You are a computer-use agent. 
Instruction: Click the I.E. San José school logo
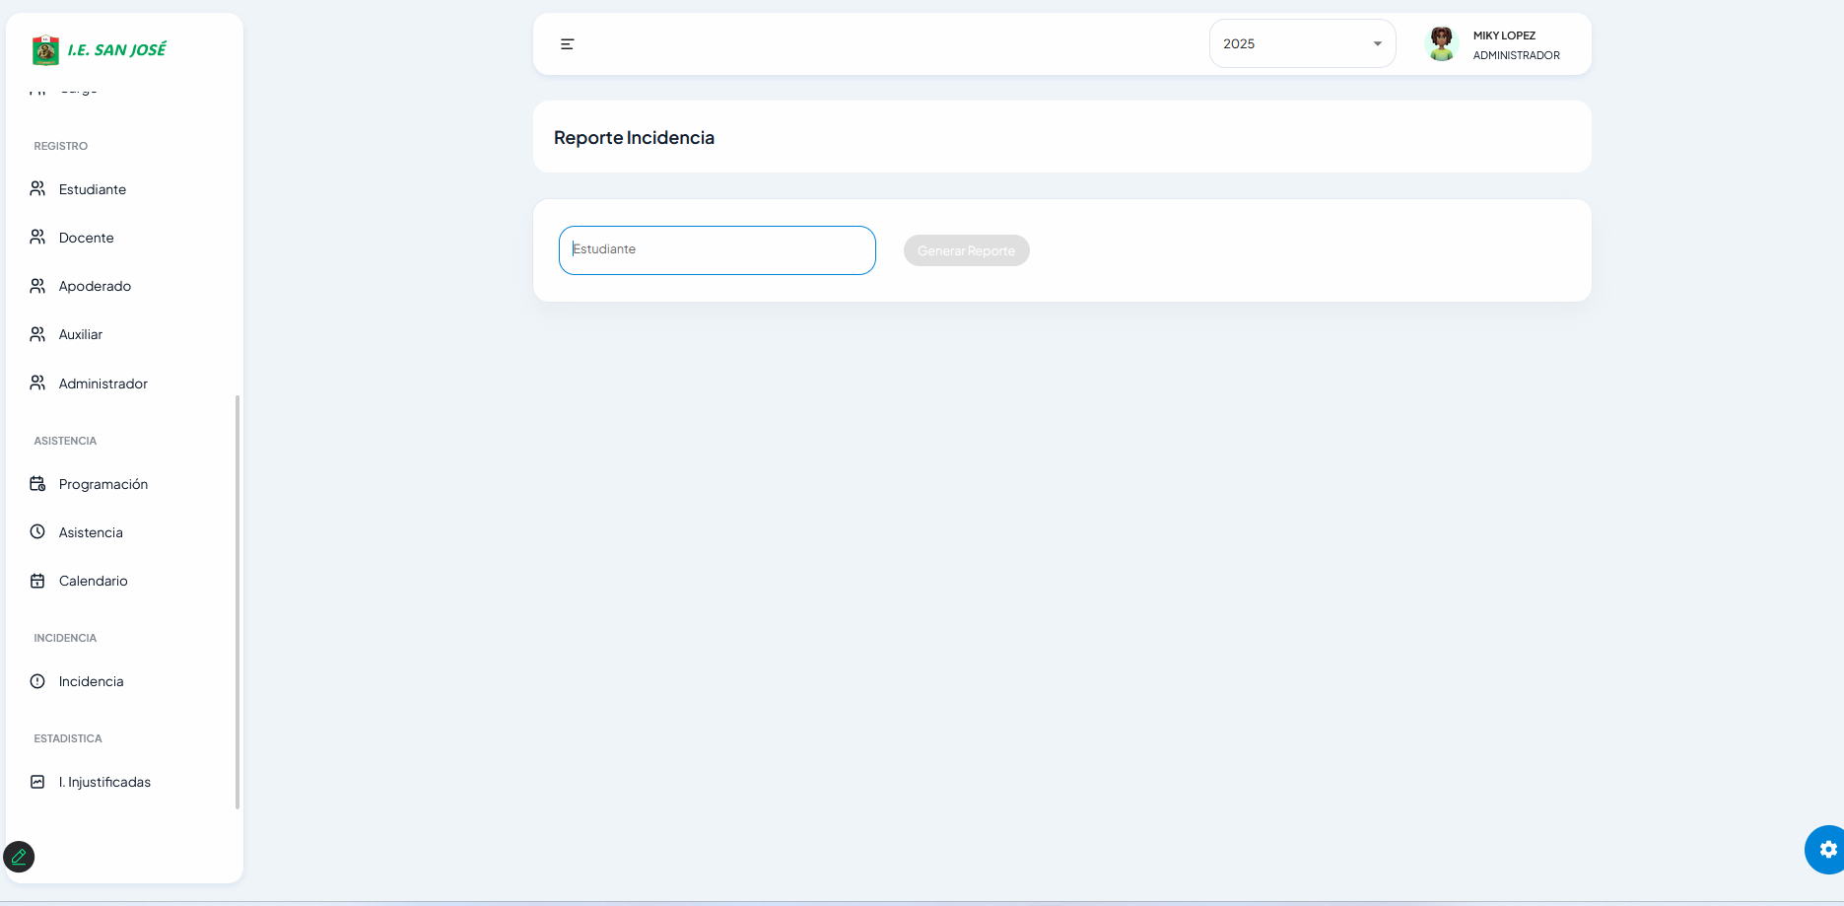click(x=45, y=50)
